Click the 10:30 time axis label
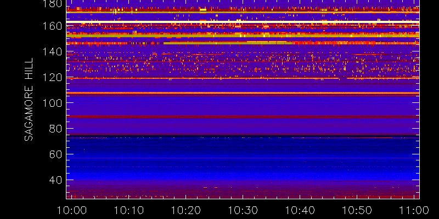Image resolution: width=439 pixels, height=219 pixels. point(243,210)
